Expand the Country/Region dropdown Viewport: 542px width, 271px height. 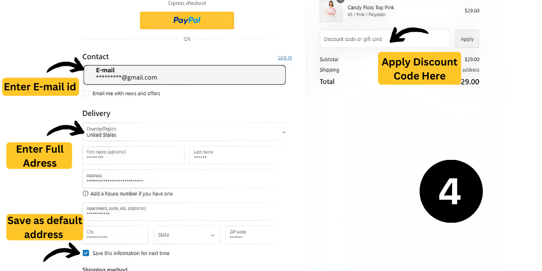coord(185,132)
